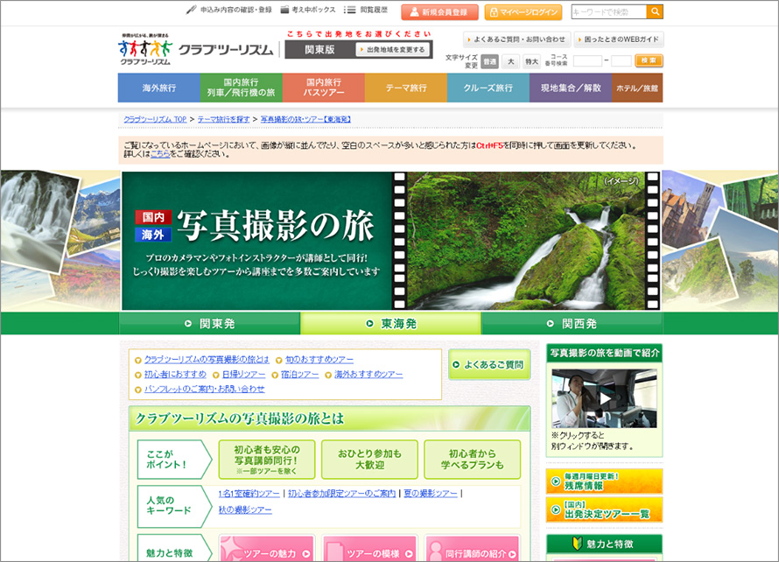Open 初心者参加限定ツアーのご案内 link
The width and height of the screenshot is (779, 562).
tap(342, 494)
